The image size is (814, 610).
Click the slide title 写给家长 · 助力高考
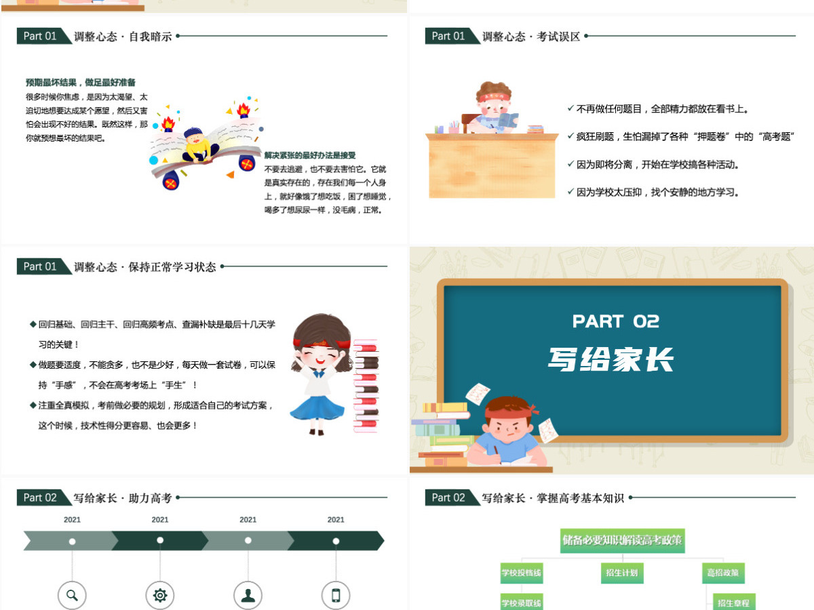[x=123, y=498]
